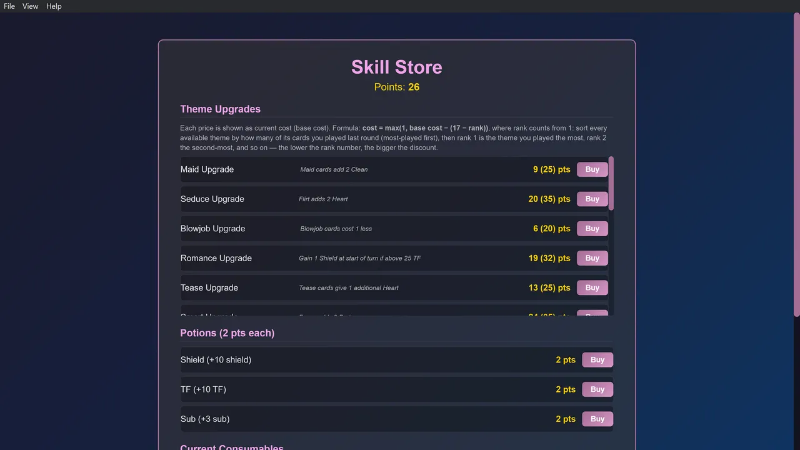This screenshot has height=450, width=800.
Task: Open the File menu
Action: pos(9,6)
